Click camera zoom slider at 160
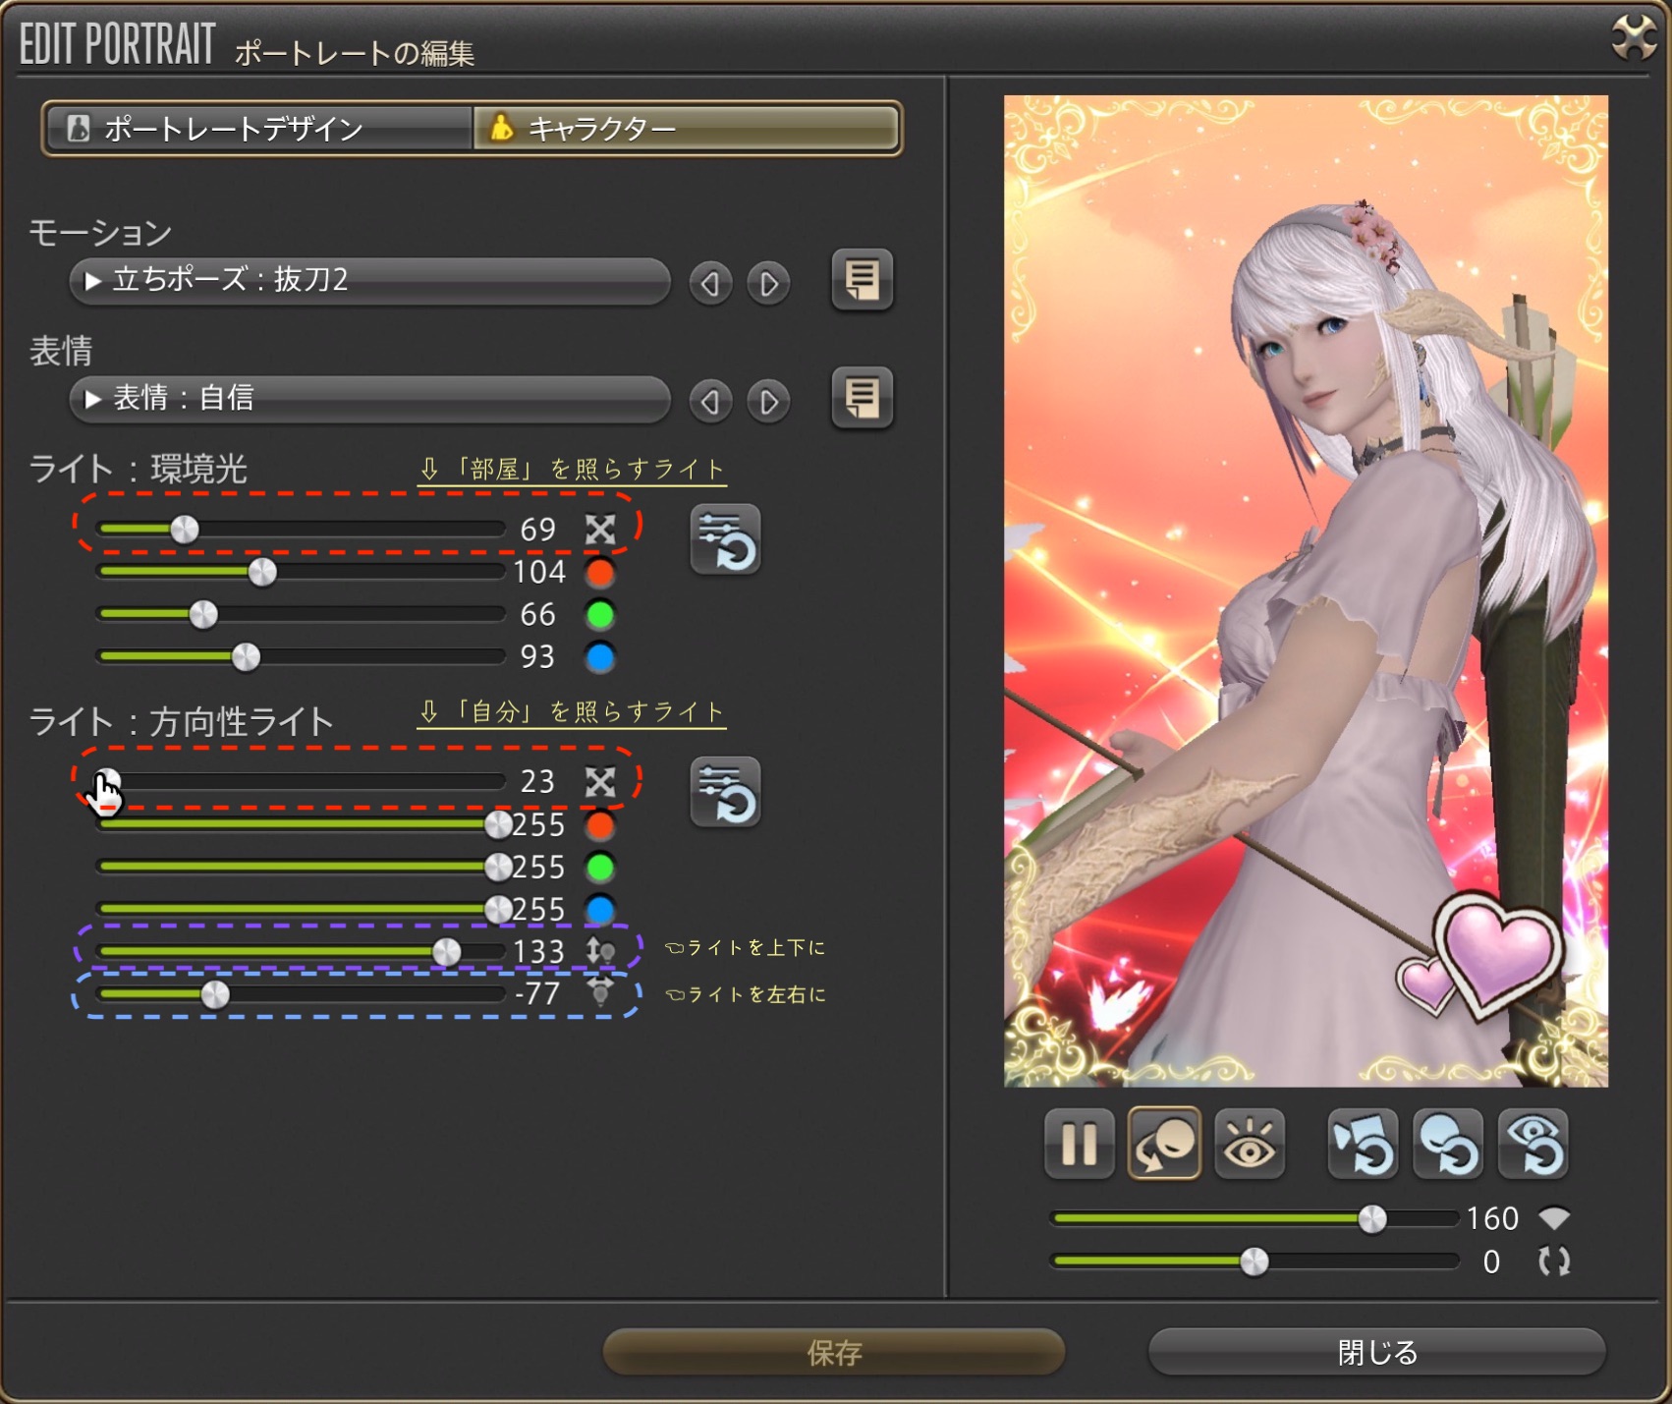This screenshot has height=1404, width=1672. click(x=1254, y=1219)
